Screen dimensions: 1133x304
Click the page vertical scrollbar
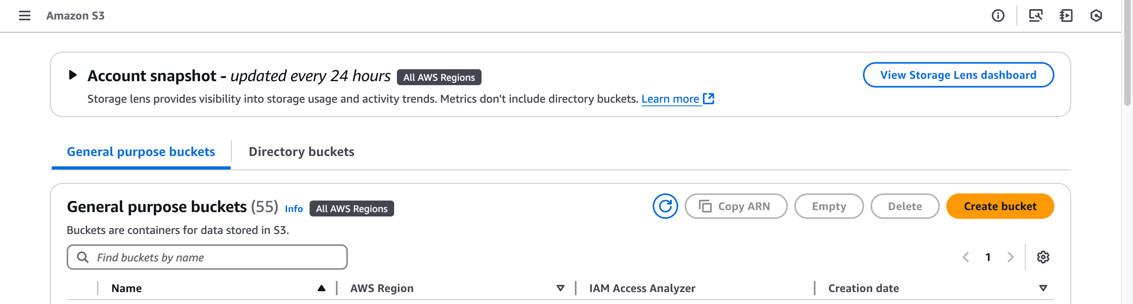pyautogui.click(x=1127, y=53)
